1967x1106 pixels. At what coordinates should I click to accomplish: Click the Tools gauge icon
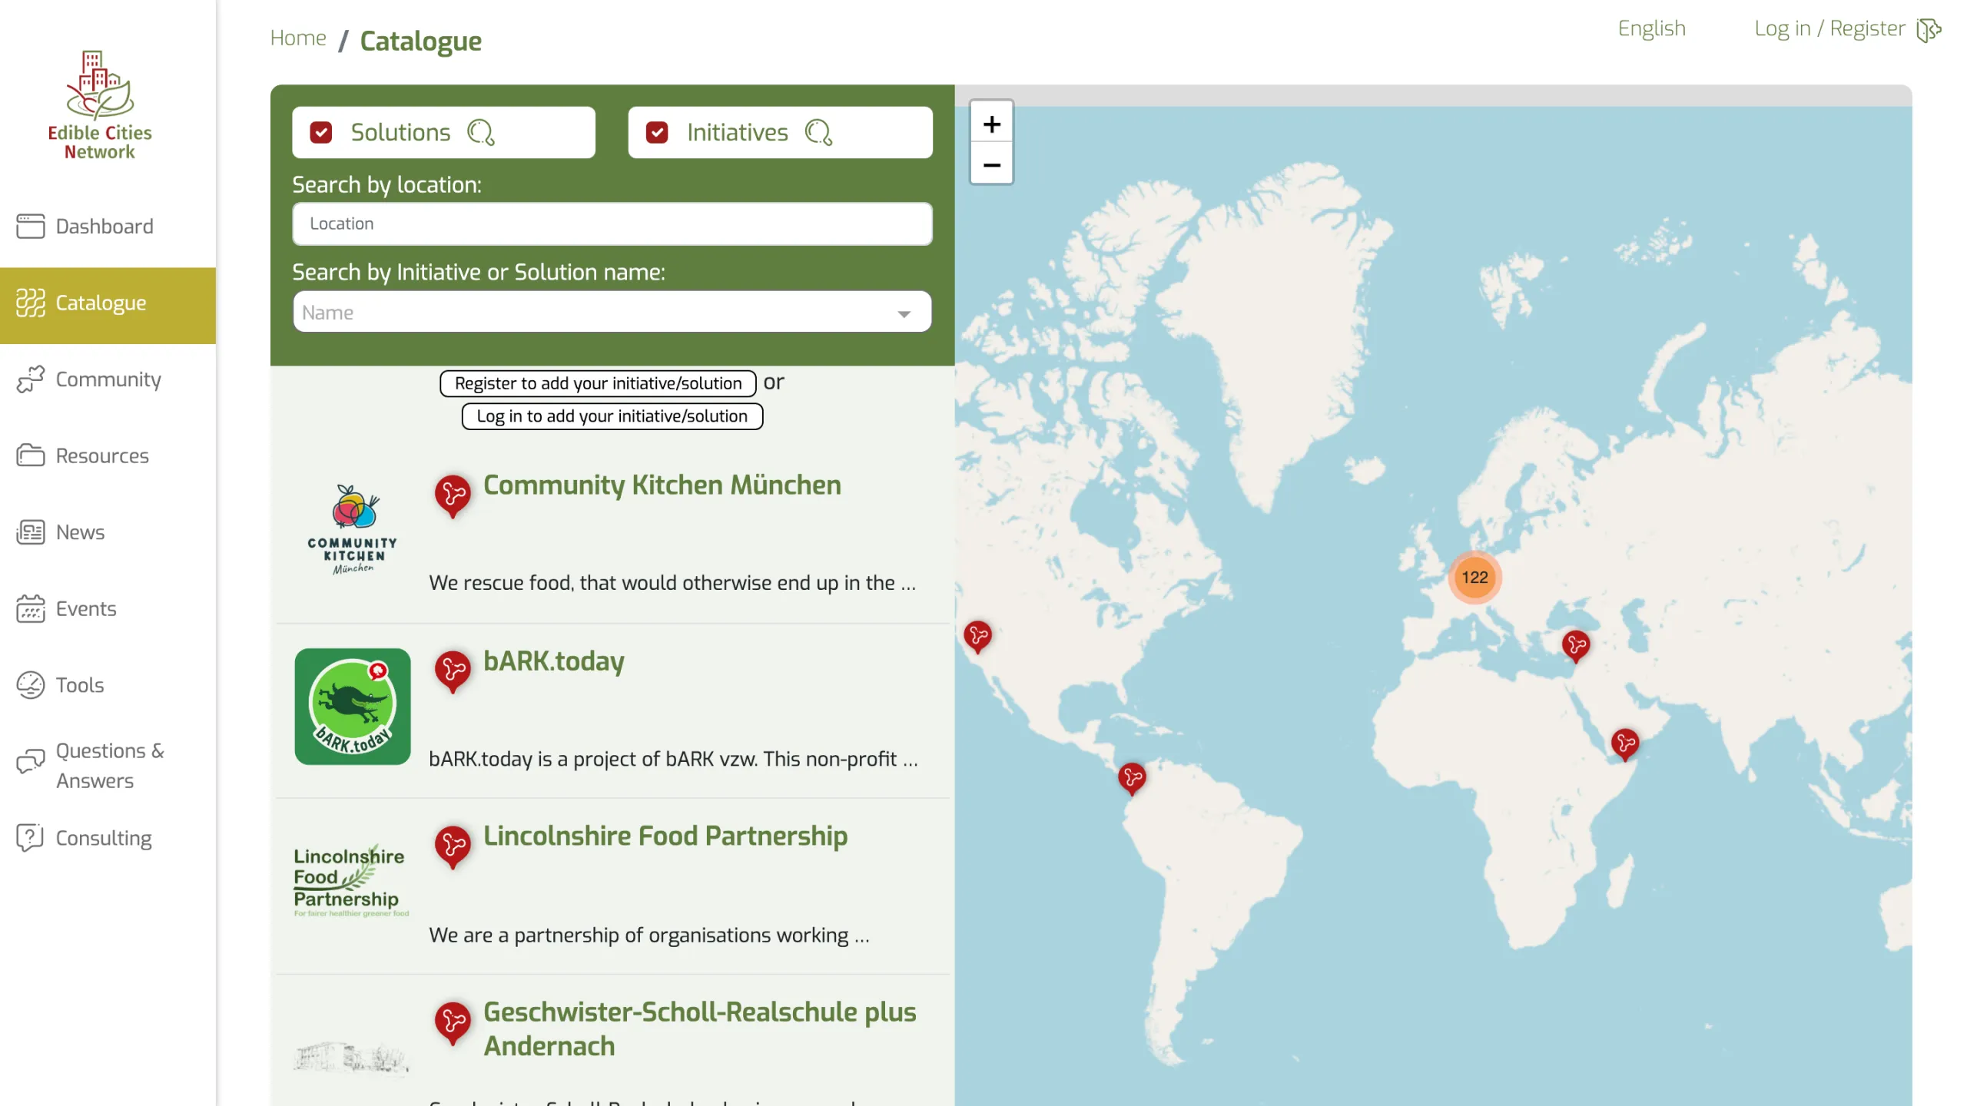click(31, 685)
